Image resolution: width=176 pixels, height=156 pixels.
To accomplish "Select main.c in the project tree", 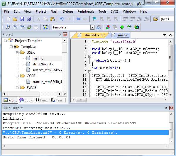I will (38, 58).
